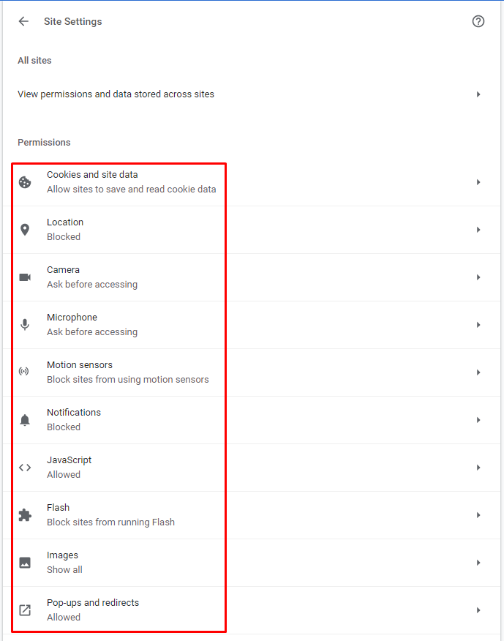
Task: Open Images Show all setting
Action: pos(252,563)
